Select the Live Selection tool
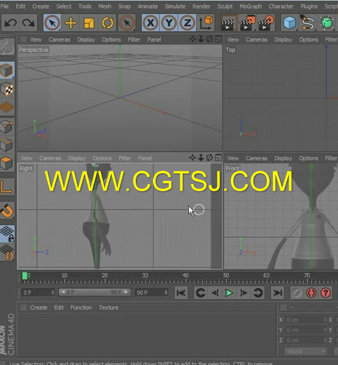The width and height of the screenshot is (338, 365). pyautogui.click(x=52, y=23)
